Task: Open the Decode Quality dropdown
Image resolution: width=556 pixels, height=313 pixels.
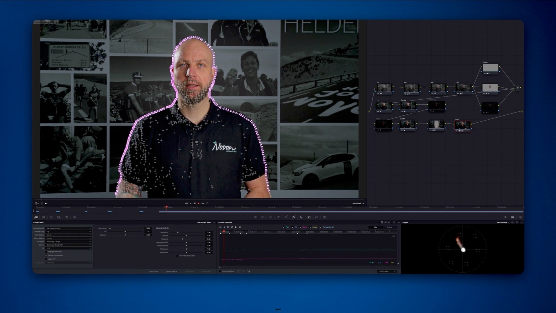Action: [x=69, y=228]
